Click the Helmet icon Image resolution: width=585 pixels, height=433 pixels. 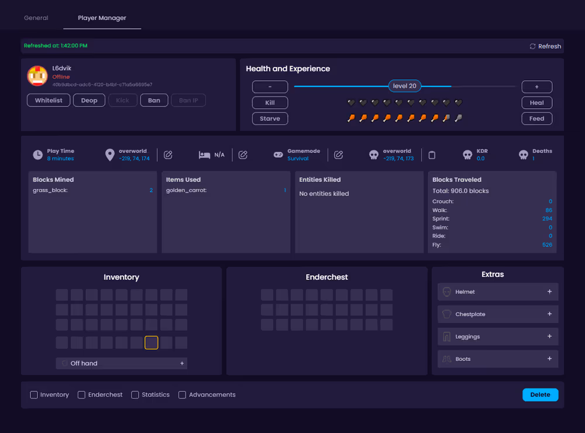click(x=446, y=291)
